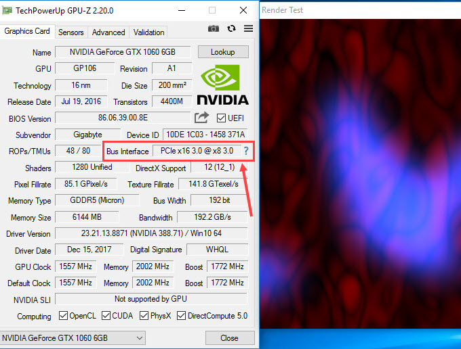The image size is (461, 349).
Task: Click the Lookup button
Action: coord(222,52)
